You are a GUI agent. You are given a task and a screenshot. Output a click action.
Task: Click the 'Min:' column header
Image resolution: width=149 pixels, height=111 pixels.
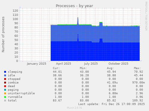coord(83,68)
